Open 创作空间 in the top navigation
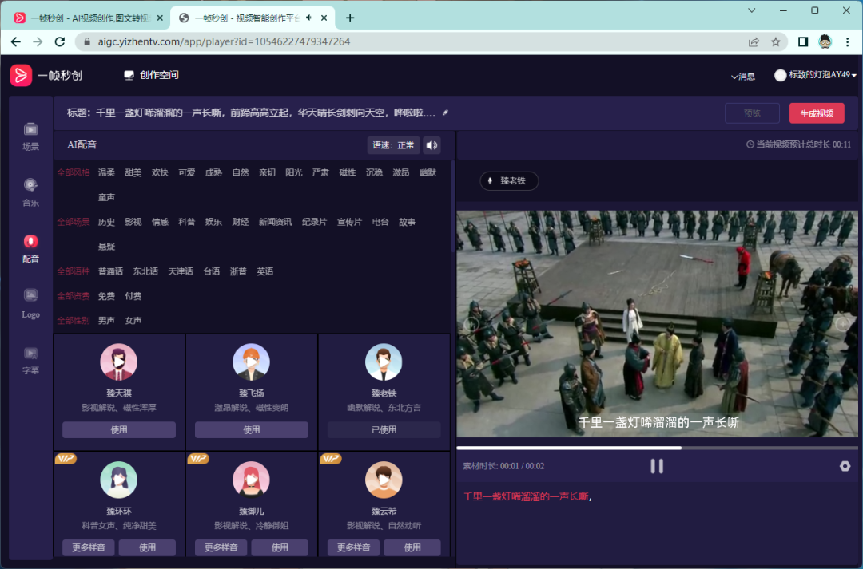863x569 pixels. click(151, 75)
